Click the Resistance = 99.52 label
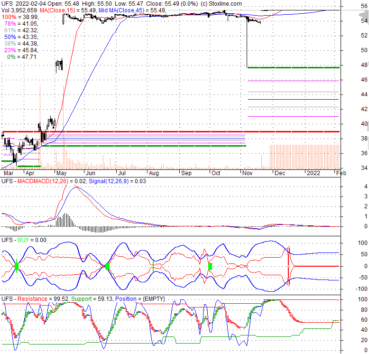The image size is (369, 354). (43, 299)
